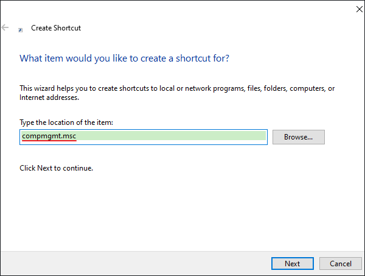Click the back arrow in the wizard header
The width and height of the screenshot is (365, 276).
point(5,27)
